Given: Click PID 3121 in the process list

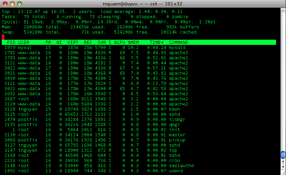Looking at the screenshot, I should coord(10,63).
